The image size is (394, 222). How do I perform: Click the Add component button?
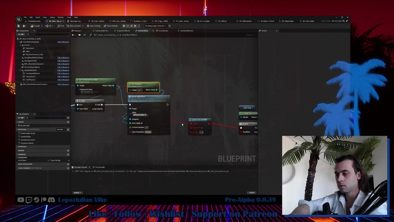click(x=21, y=34)
